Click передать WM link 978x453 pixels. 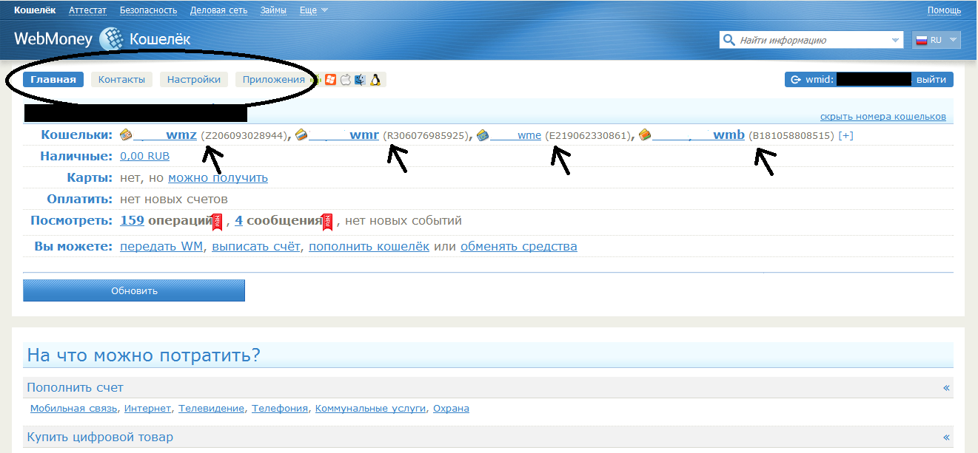pos(162,246)
